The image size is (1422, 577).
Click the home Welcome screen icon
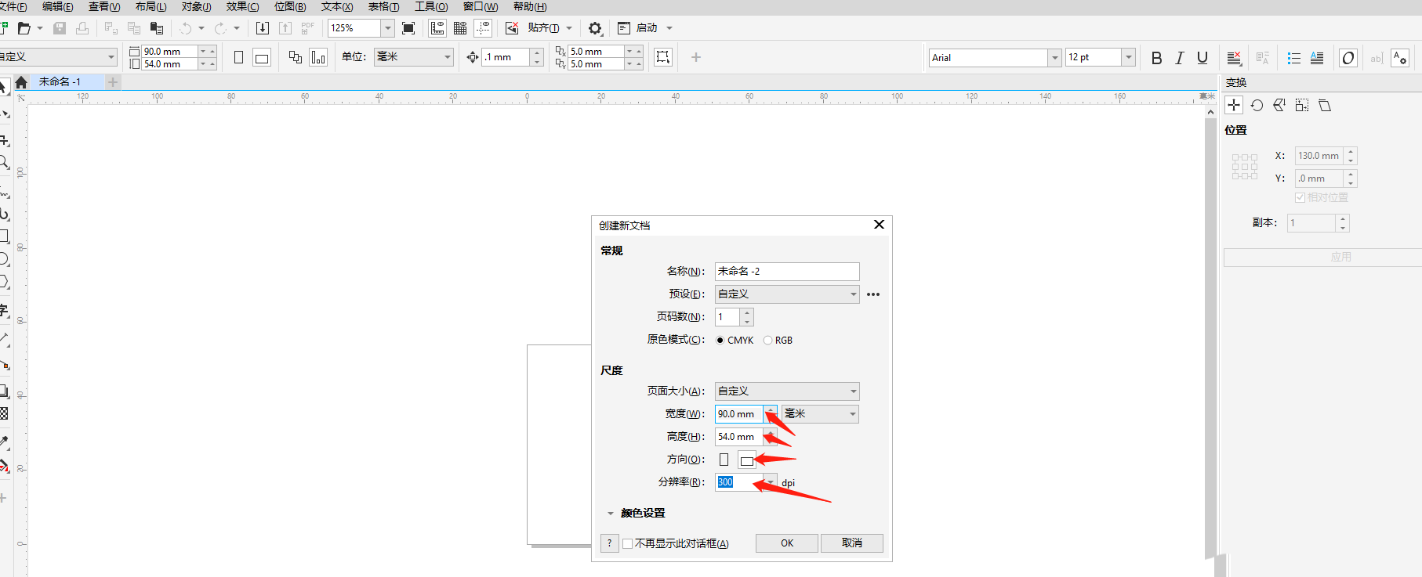(x=21, y=81)
